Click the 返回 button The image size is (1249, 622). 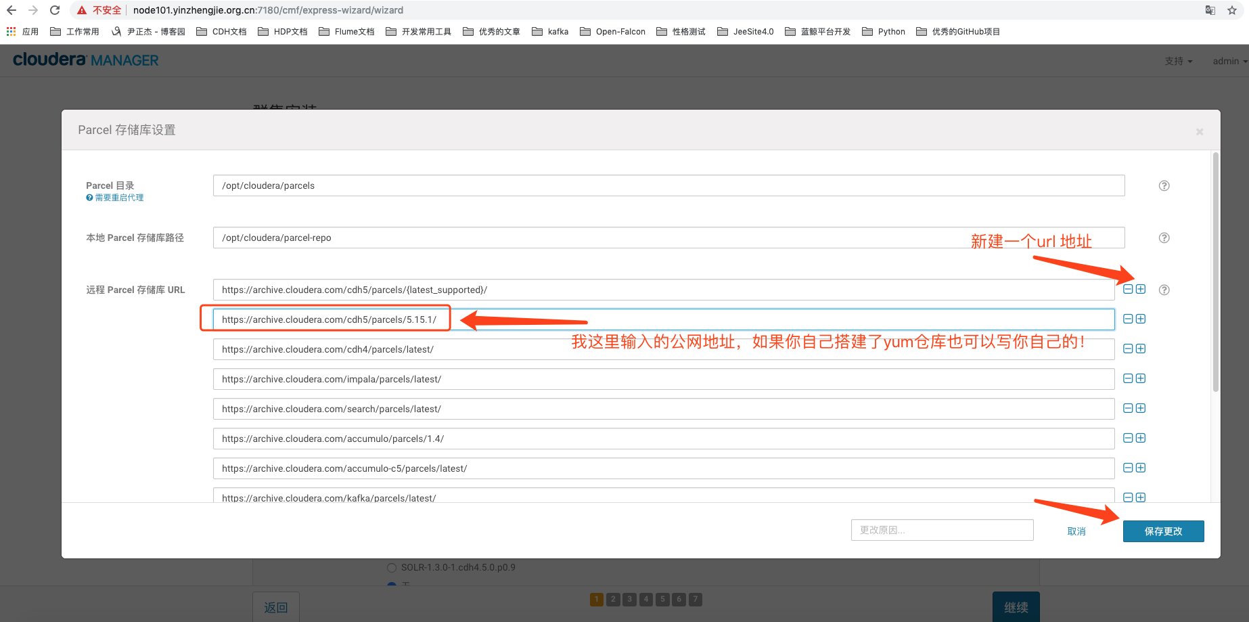click(276, 607)
